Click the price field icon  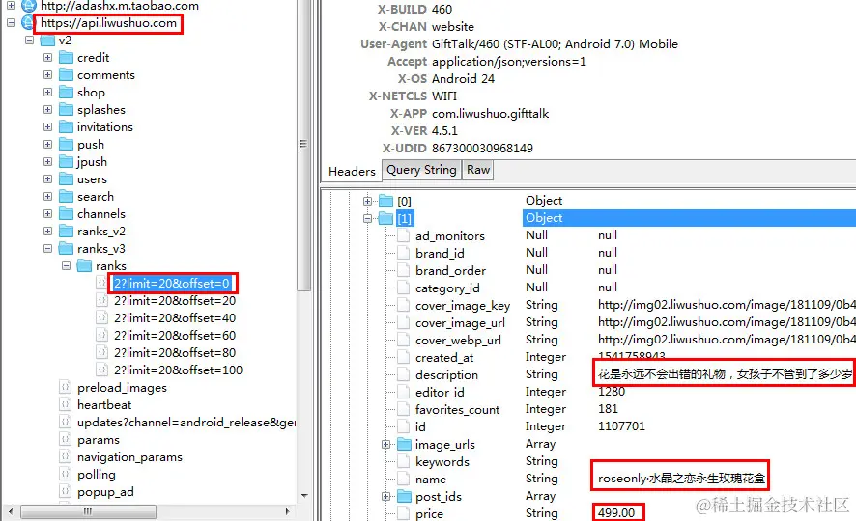(404, 513)
